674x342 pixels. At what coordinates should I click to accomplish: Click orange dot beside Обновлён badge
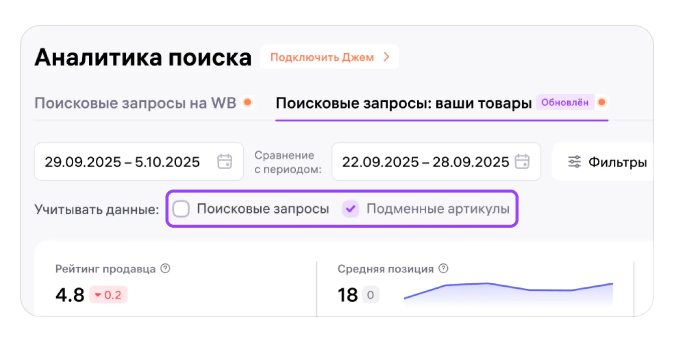point(602,103)
